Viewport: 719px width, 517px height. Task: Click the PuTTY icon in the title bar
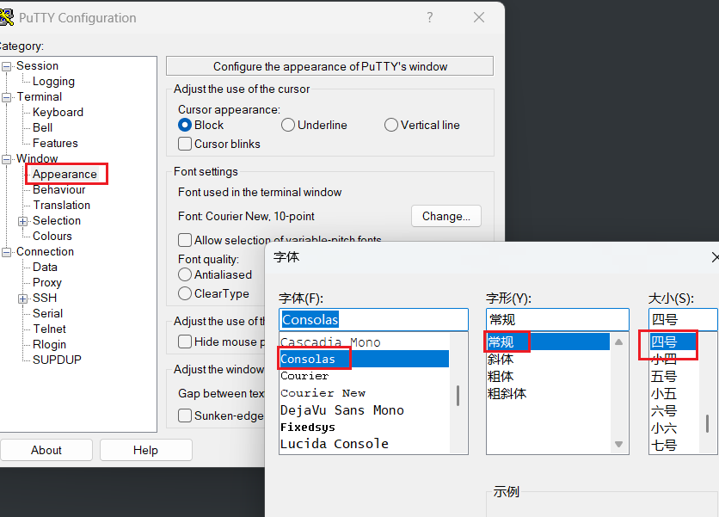(6, 17)
